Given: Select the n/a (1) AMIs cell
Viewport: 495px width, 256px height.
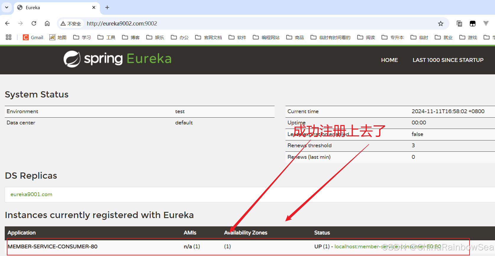Looking at the screenshot, I should tap(192, 247).
